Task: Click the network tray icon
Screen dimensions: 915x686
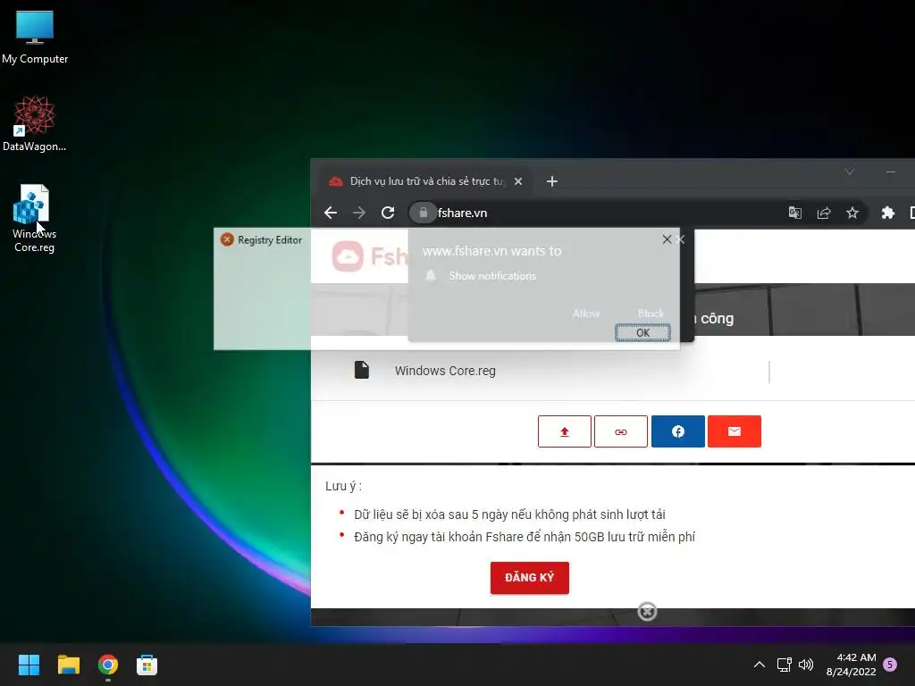Action: (784, 665)
